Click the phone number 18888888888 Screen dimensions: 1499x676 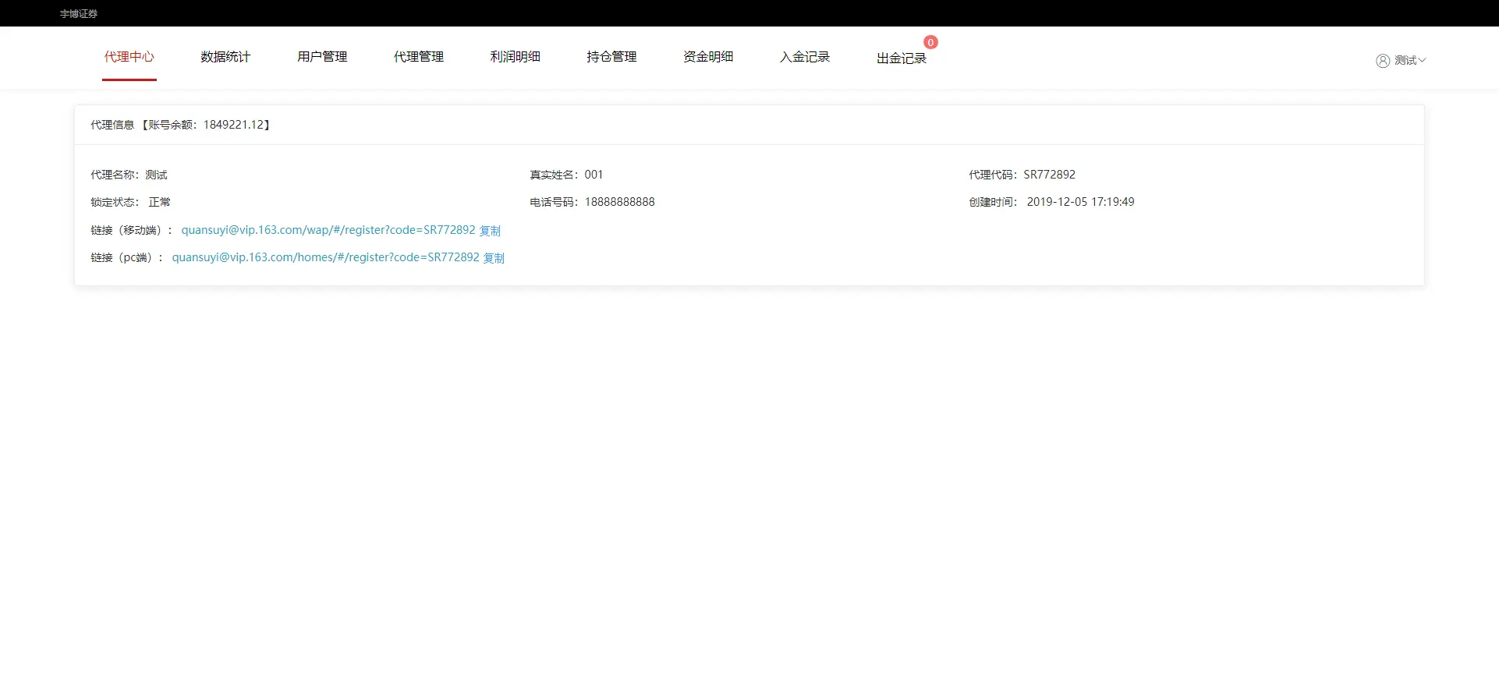pyautogui.click(x=619, y=202)
